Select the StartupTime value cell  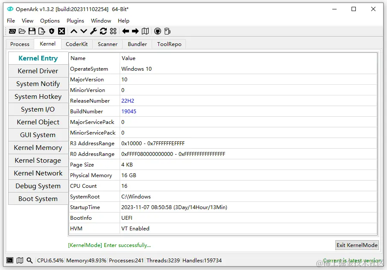click(249, 207)
